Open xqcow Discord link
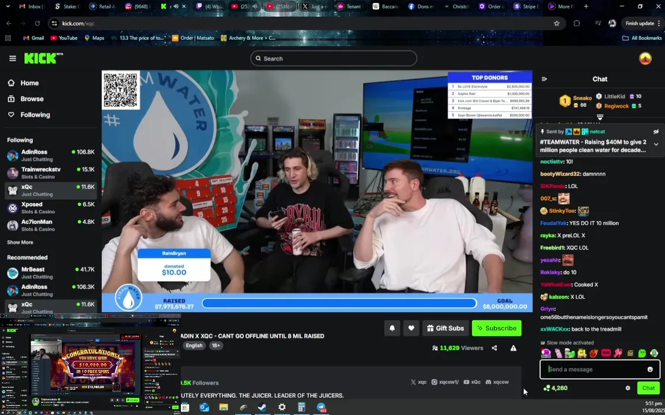The image size is (665, 415). 497,382
